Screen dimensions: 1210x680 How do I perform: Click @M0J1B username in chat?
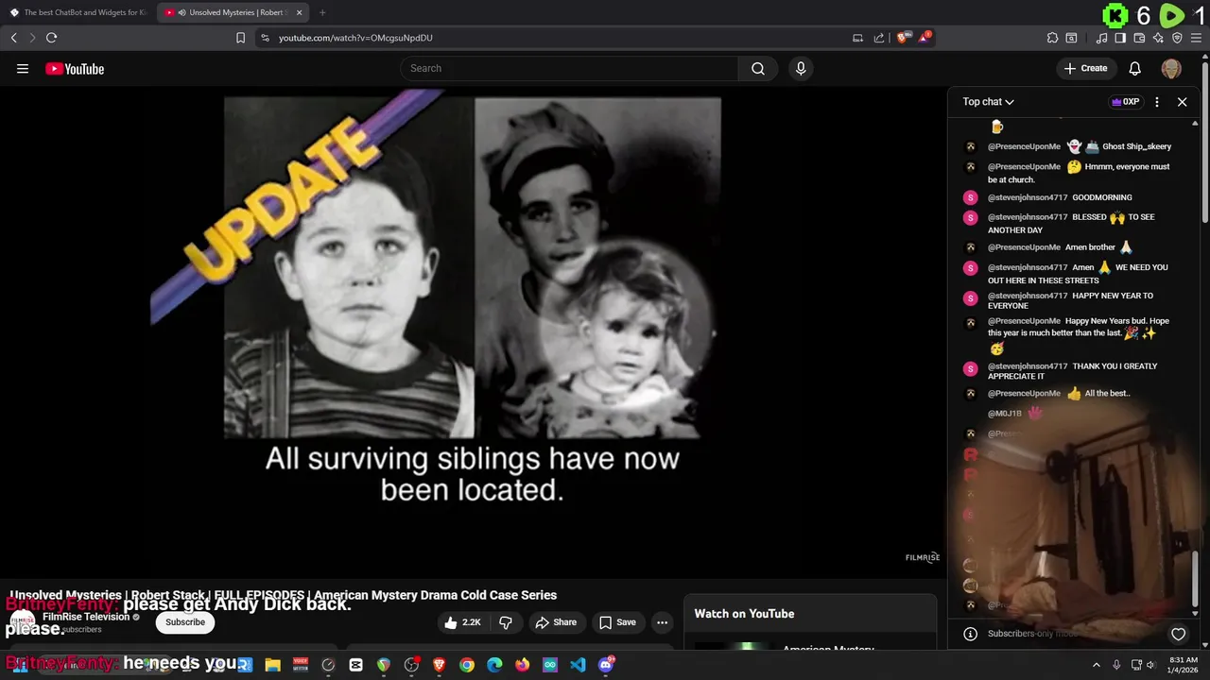1005,414
